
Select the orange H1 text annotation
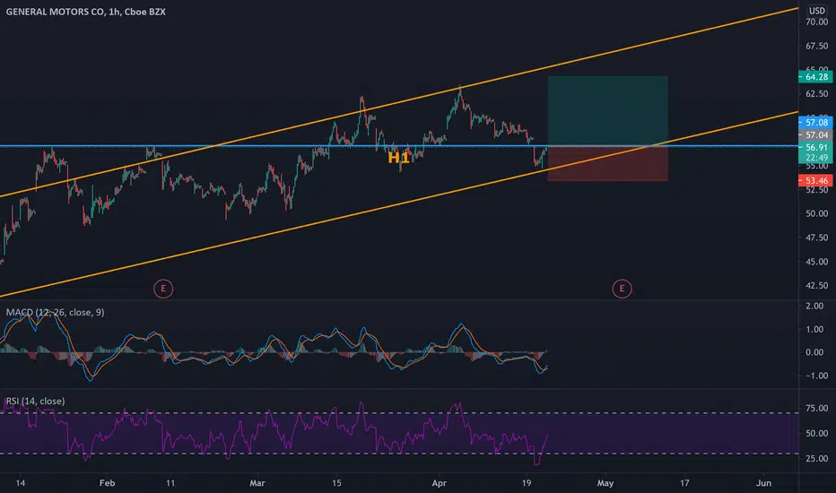pyautogui.click(x=398, y=158)
